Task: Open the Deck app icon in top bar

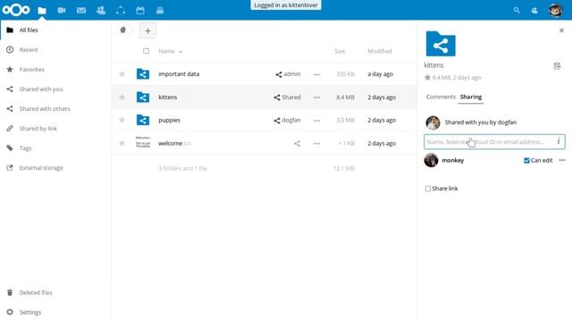Action: (160, 10)
